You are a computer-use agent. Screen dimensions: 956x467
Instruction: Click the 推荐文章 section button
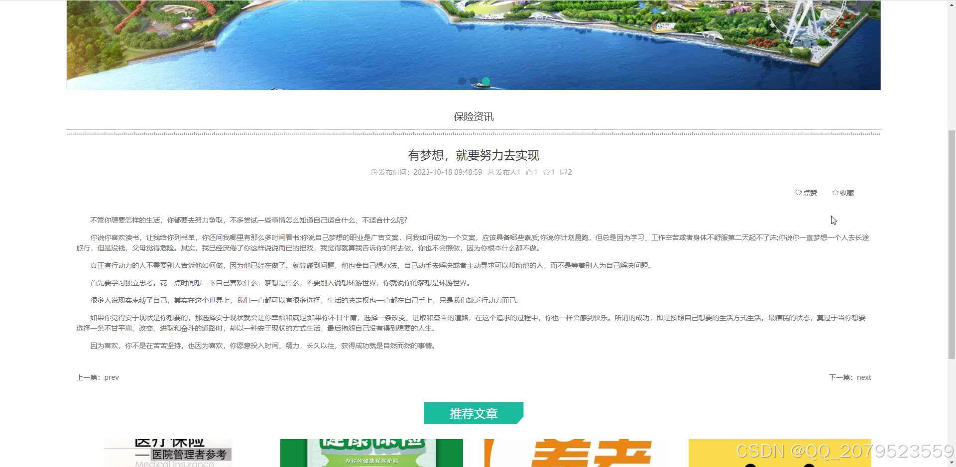[x=473, y=413]
